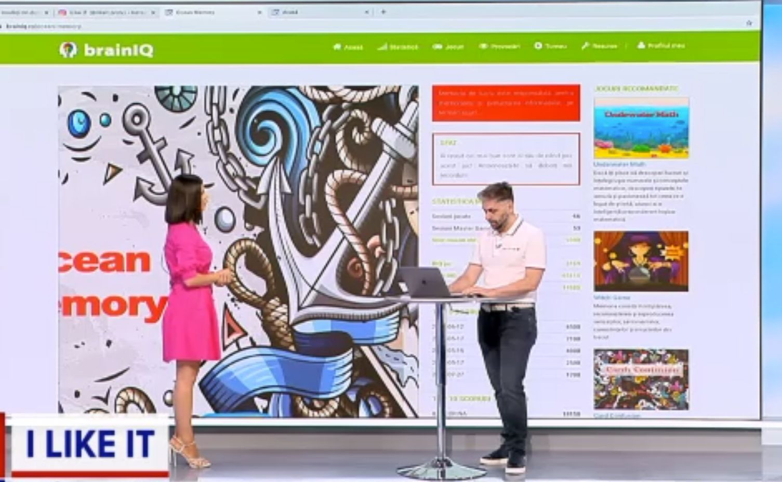Click the brainIQ logo icon
The image size is (782, 482).
[x=68, y=49]
